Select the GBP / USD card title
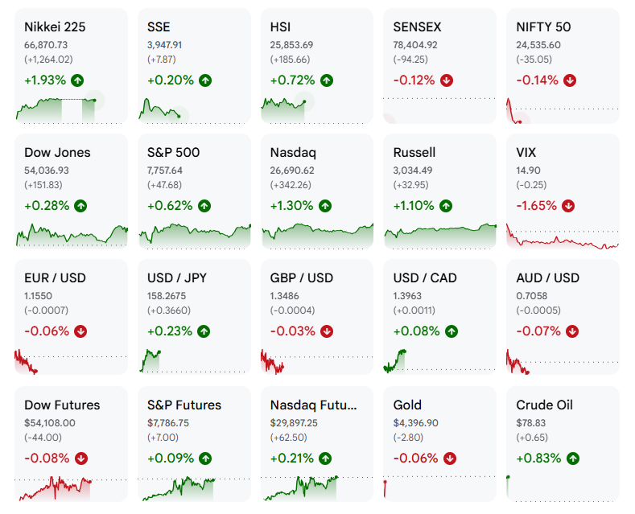 coord(302,278)
